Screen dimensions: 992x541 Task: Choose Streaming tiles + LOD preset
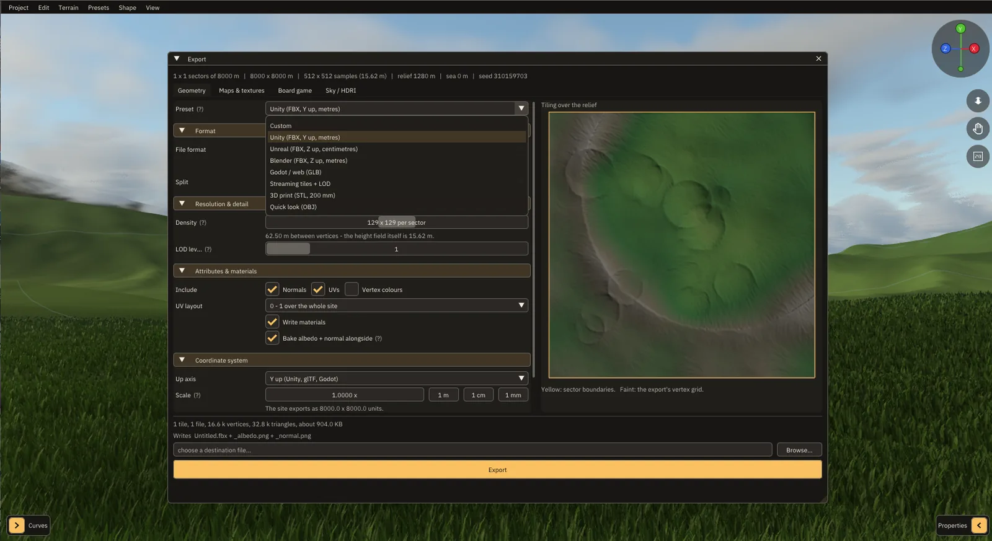tap(397, 183)
